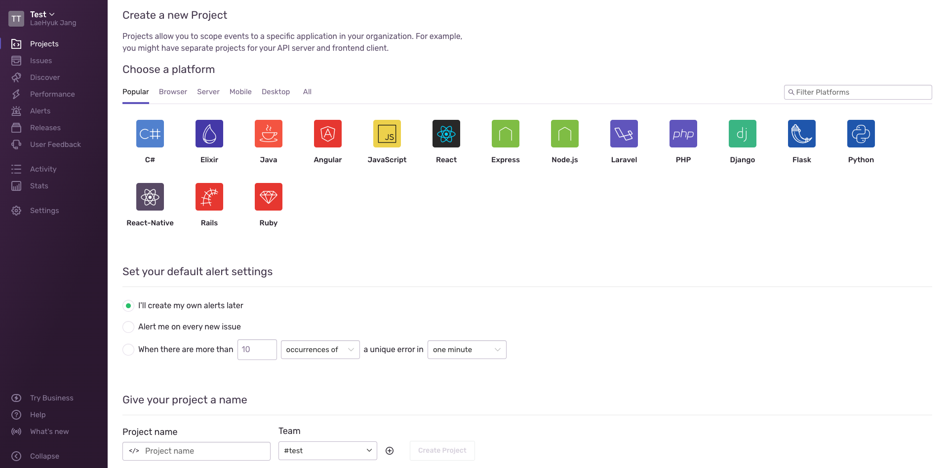947x468 pixels.
Task: Select "Alert me on every new issue"
Action: [x=128, y=327]
